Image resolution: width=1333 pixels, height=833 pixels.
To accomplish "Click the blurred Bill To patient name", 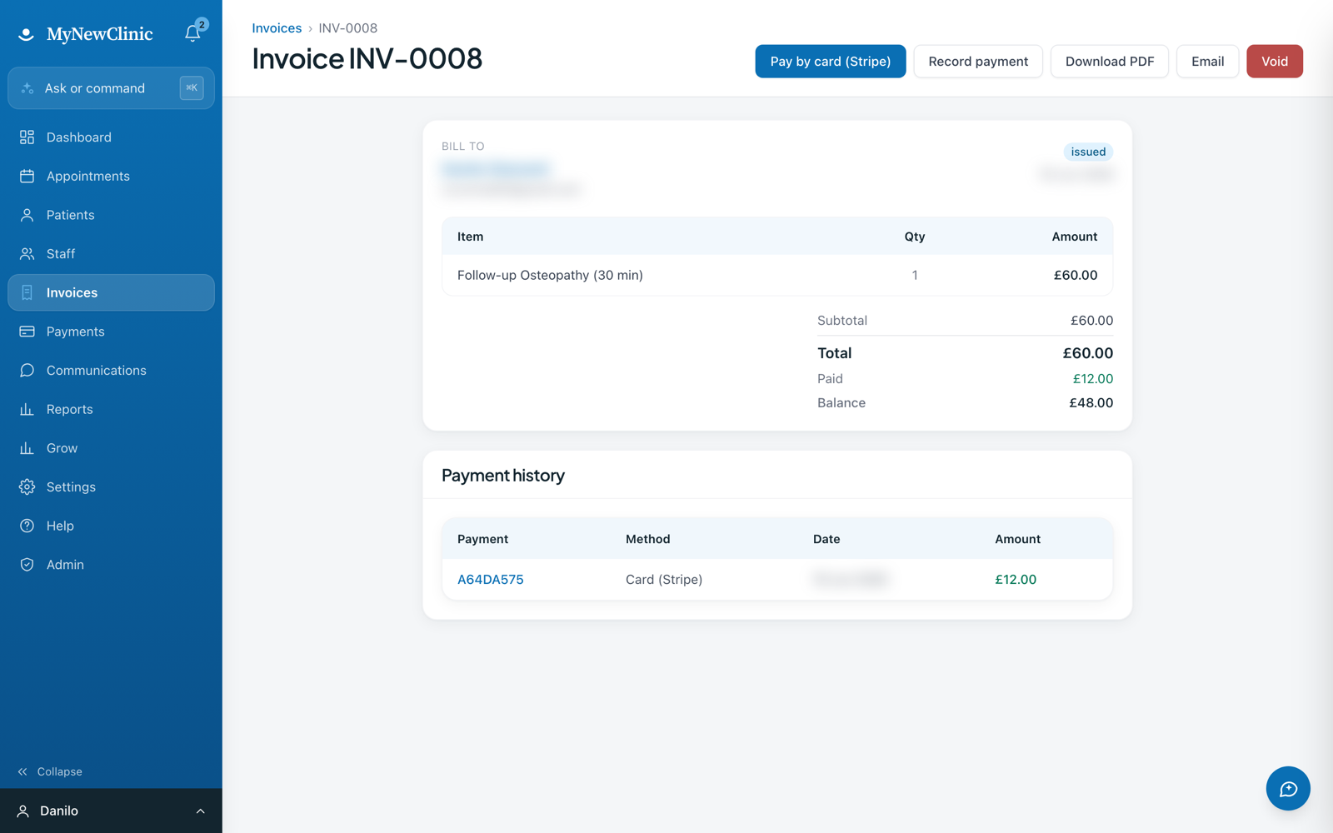I will click(x=496, y=169).
